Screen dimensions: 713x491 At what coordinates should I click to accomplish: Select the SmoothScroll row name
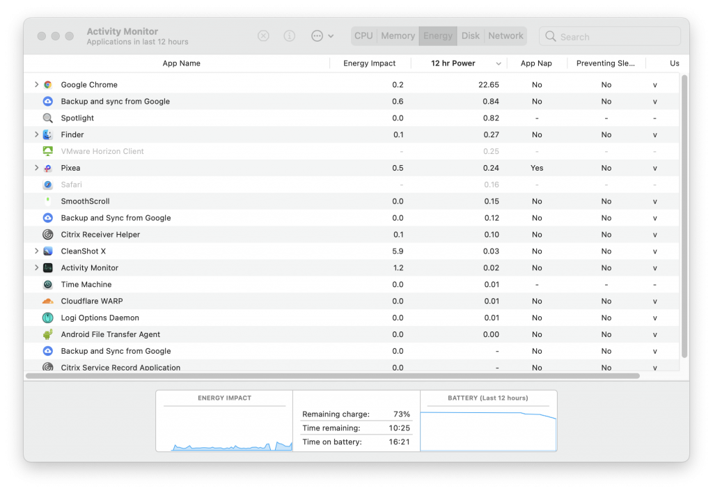tap(85, 201)
